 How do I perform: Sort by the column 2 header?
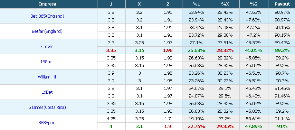[168, 4]
